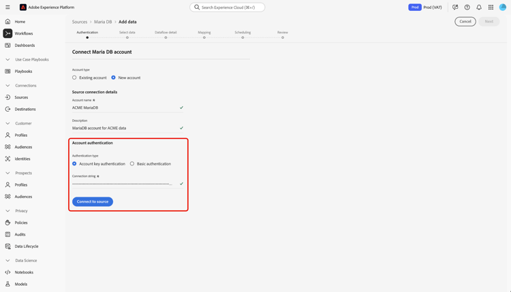Screen dimensions: 511x292
Task: Click the Dashboards sidebar icon
Action: tap(7, 45)
